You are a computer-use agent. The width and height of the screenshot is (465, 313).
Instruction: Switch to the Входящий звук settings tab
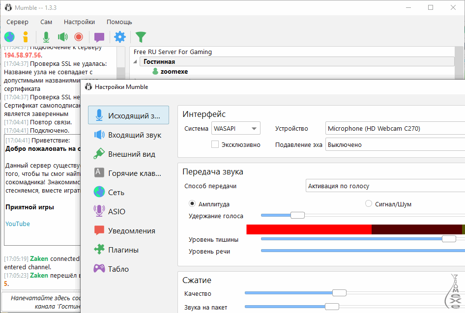(128, 135)
